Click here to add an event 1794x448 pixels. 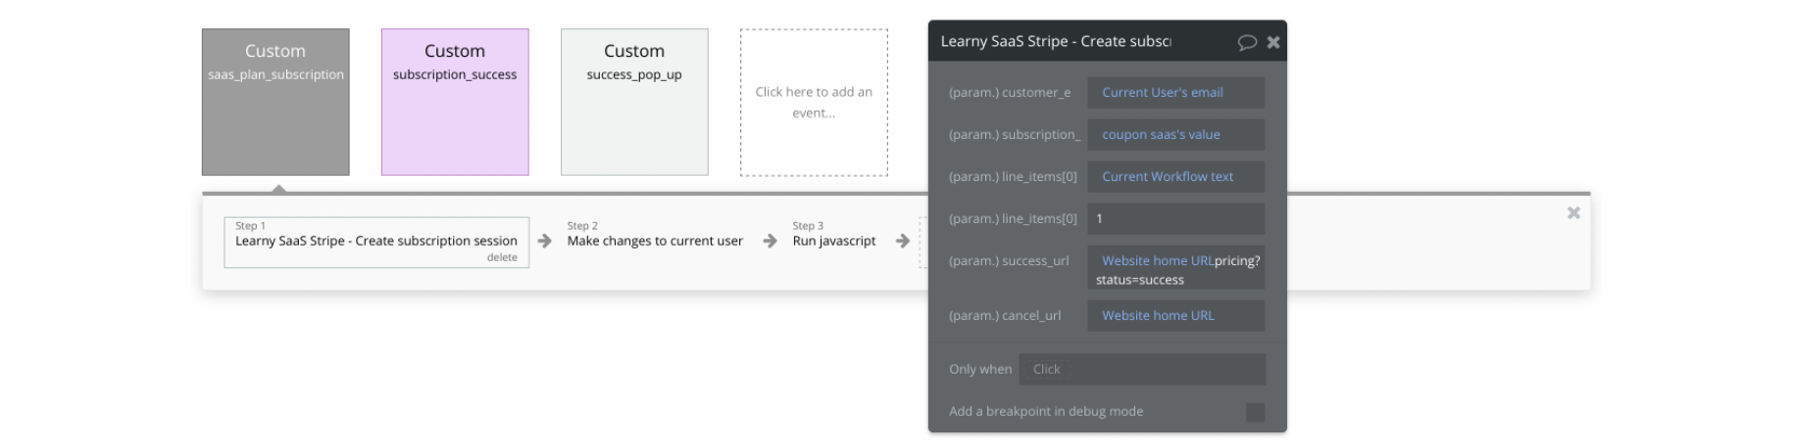tap(814, 103)
